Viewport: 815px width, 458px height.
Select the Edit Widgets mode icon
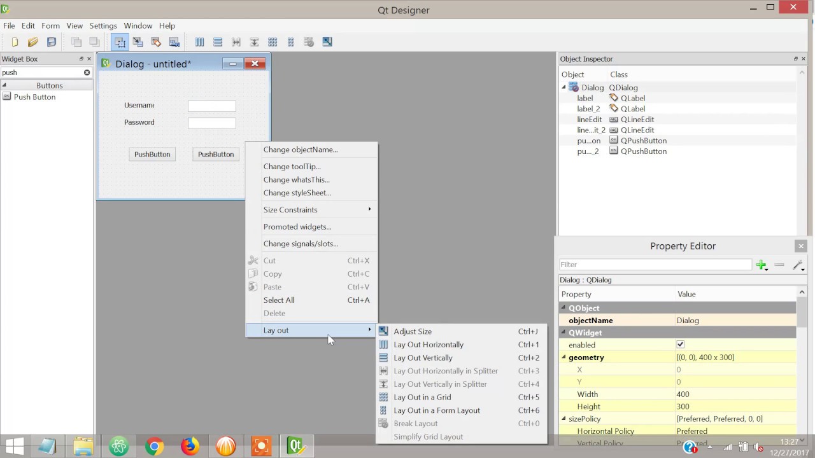(120, 42)
